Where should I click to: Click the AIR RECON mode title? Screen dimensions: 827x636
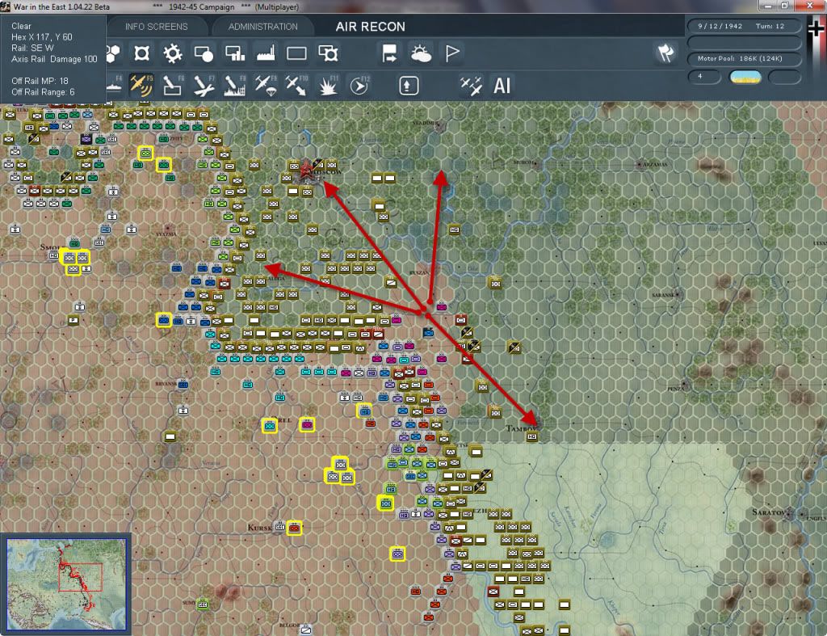coord(371,27)
